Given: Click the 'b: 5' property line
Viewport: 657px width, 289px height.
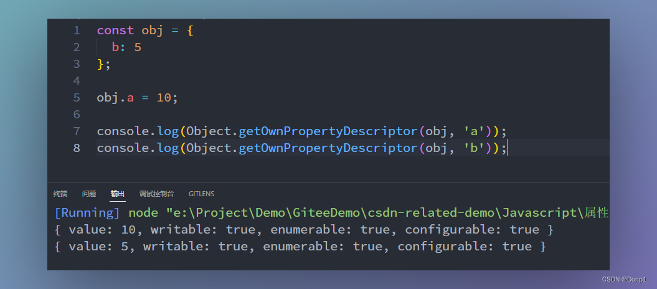Looking at the screenshot, I should pos(126,47).
